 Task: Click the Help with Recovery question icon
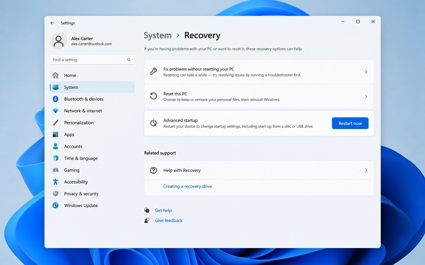coord(154,170)
